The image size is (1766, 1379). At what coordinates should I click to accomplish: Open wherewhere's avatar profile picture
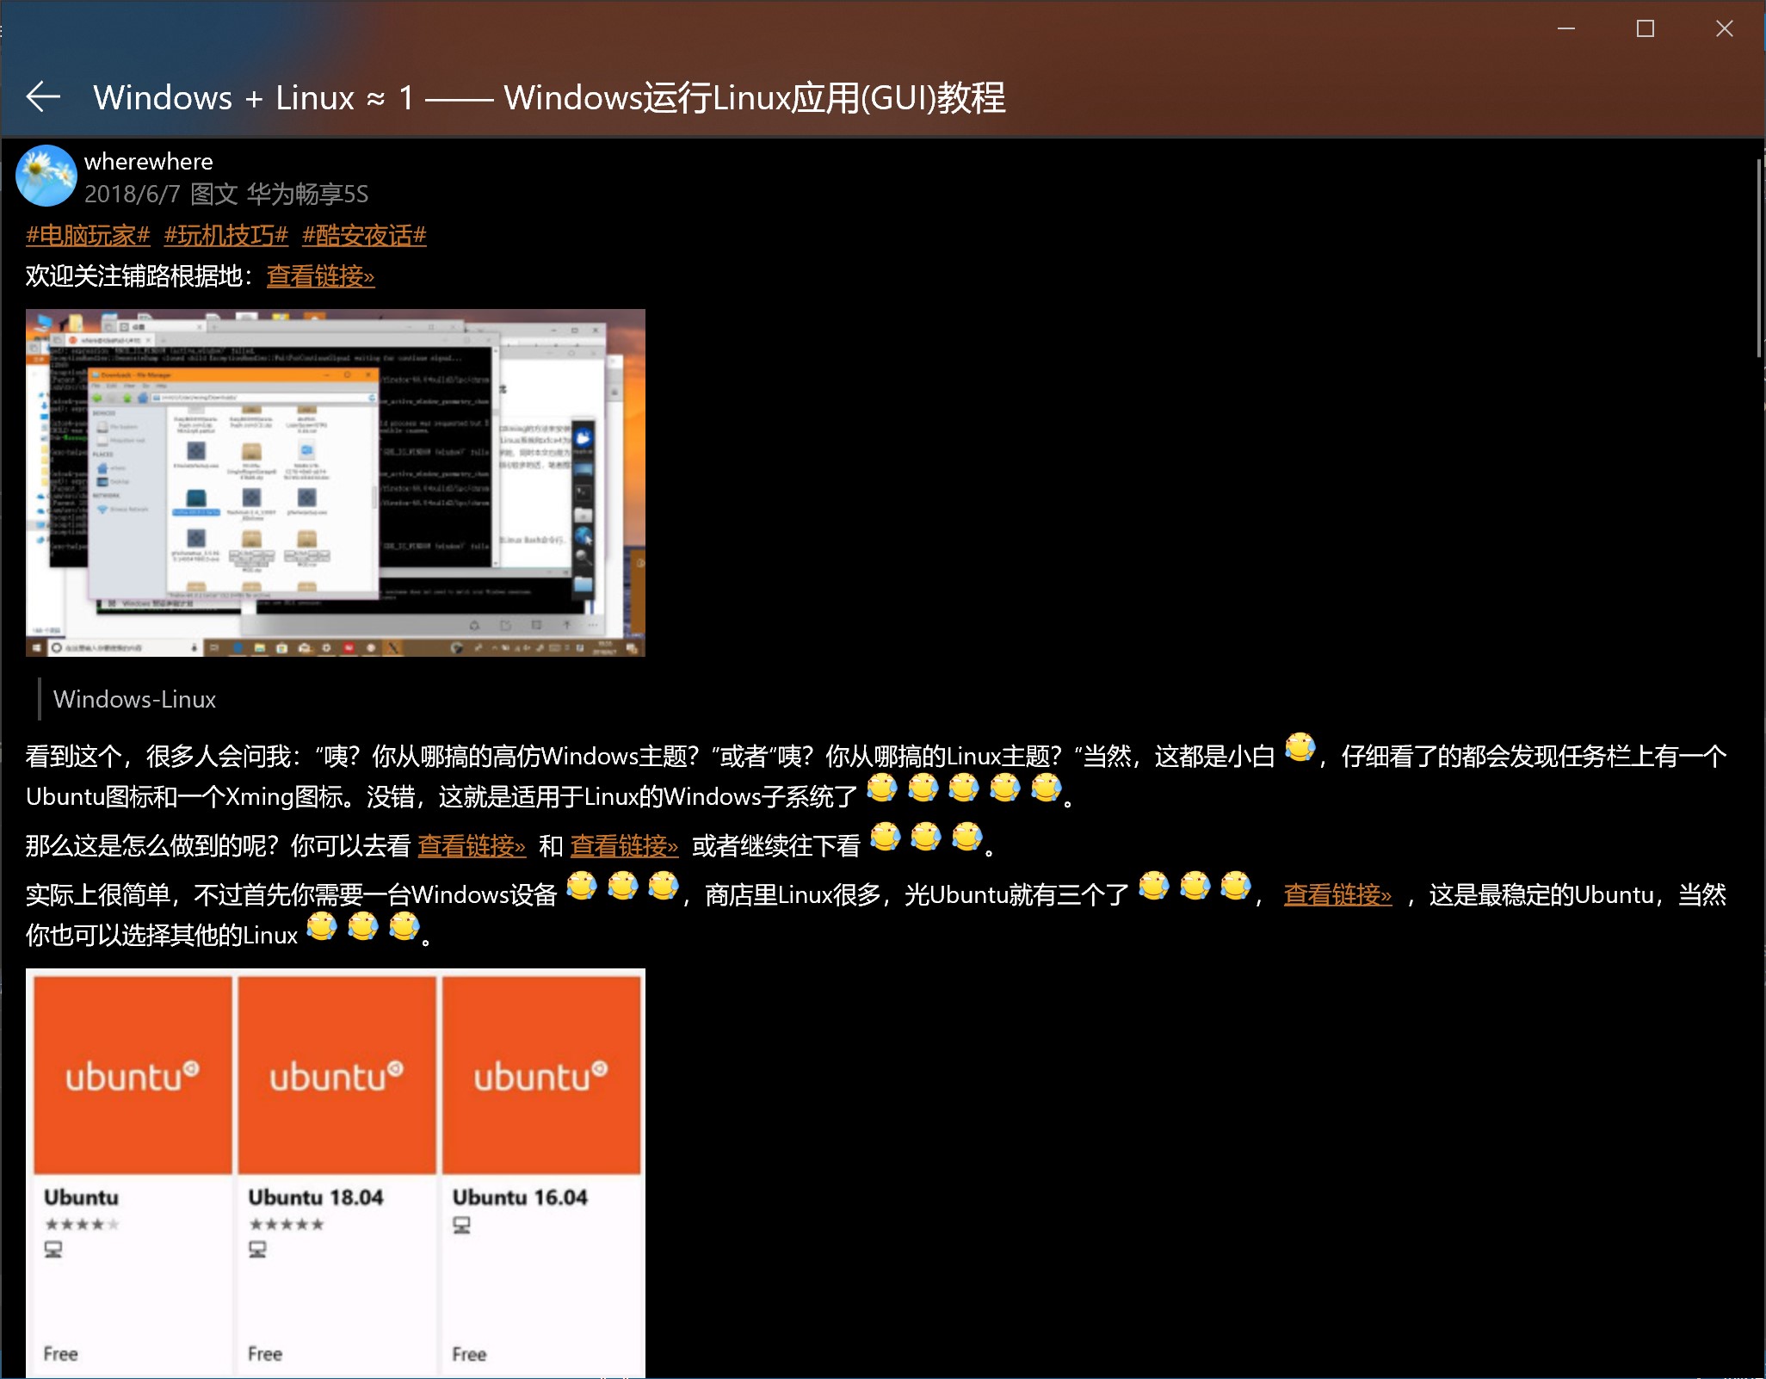point(46,176)
